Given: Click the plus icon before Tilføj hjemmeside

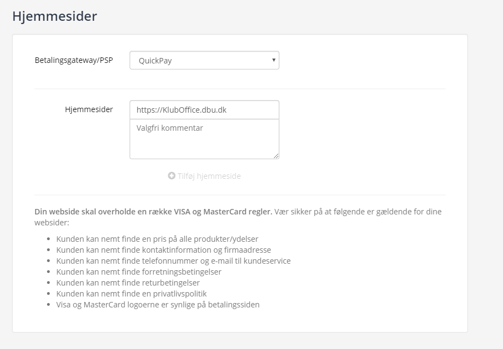Looking at the screenshot, I should click(171, 176).
